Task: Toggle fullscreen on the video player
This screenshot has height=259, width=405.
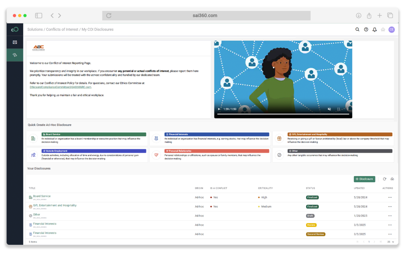Action: [x=339, y=109]
